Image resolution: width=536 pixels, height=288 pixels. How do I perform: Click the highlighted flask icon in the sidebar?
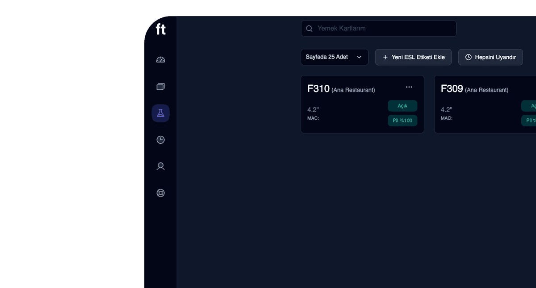(x=160, y=113)
